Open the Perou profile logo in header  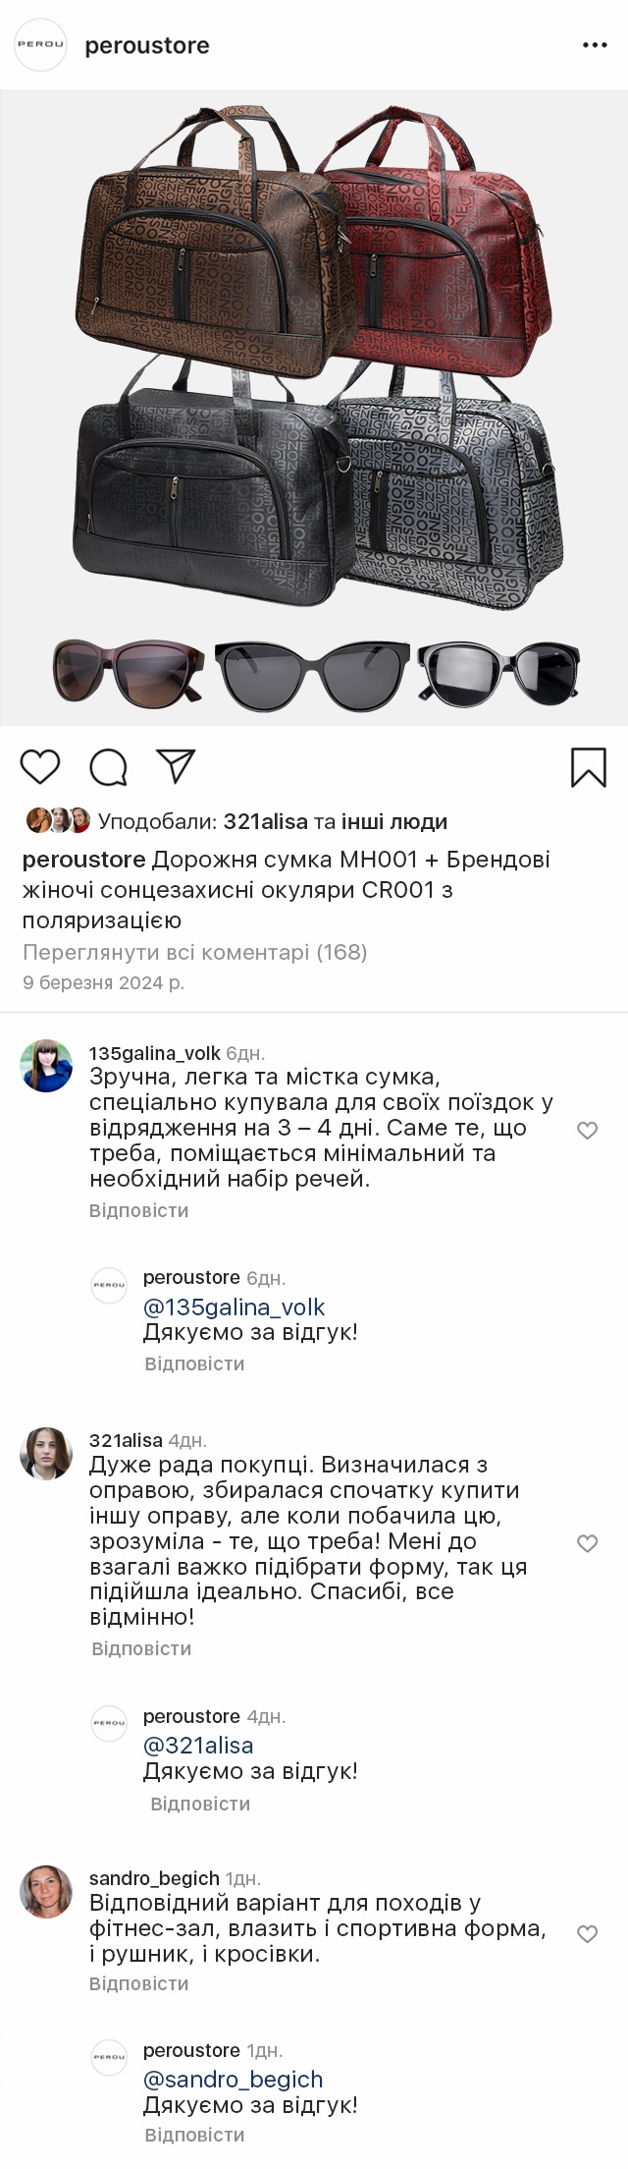pyautogui.click(x=40, y=45)
